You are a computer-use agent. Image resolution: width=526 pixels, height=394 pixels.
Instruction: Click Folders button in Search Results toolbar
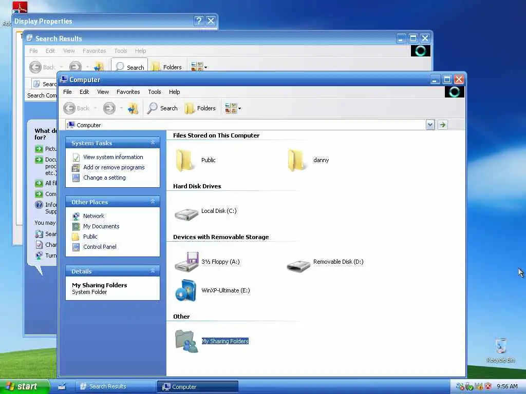coord(166,67)
